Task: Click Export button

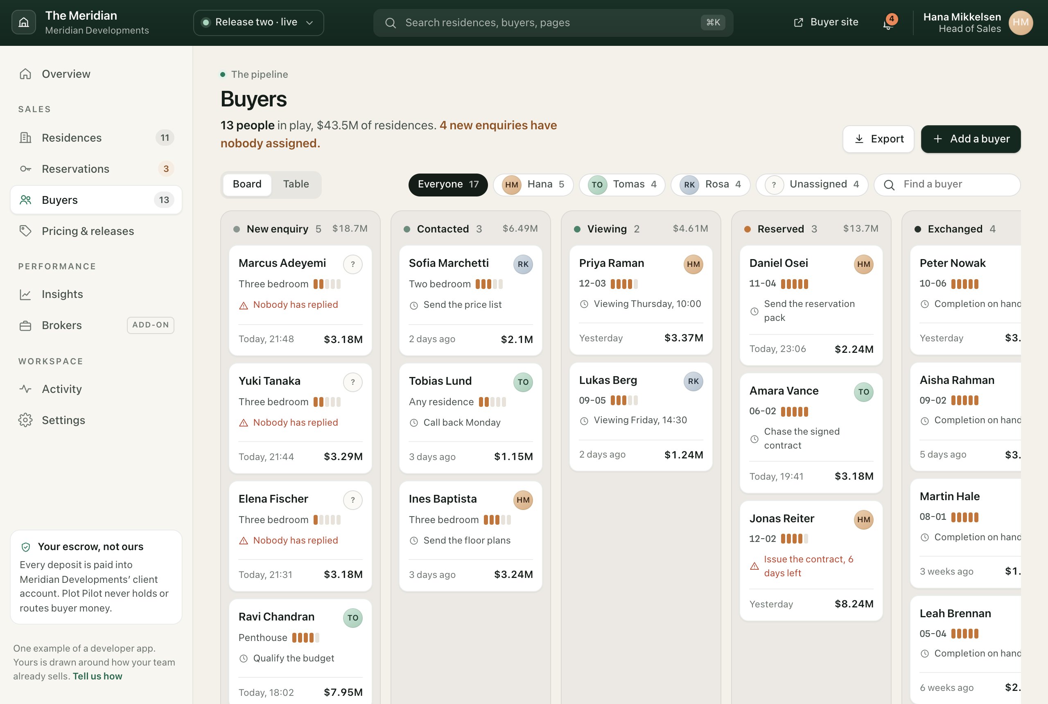Action: (x=878, y=139)
